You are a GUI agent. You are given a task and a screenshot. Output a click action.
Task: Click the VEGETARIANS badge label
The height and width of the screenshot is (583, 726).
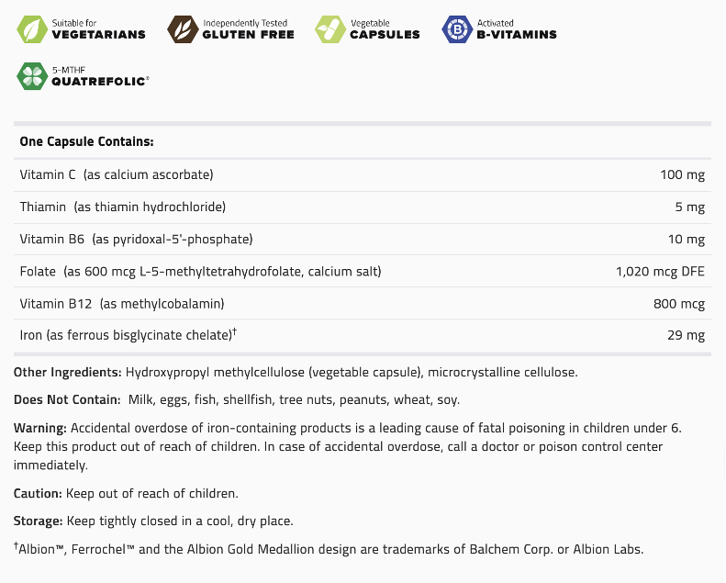click(99, 35)
